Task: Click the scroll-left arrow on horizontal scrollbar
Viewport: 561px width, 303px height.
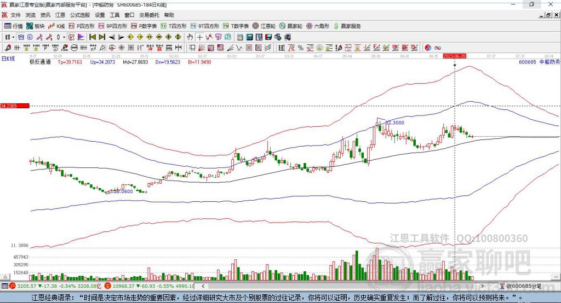Action: (203, 286)
